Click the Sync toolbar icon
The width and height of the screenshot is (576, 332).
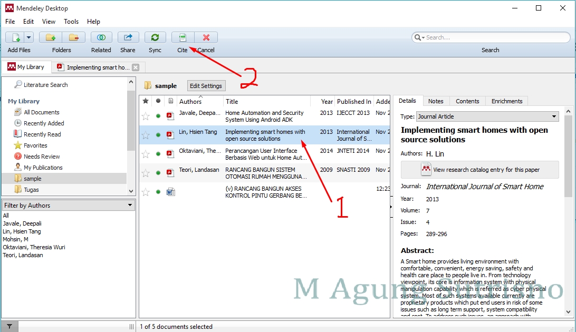(x=155, y=37)
